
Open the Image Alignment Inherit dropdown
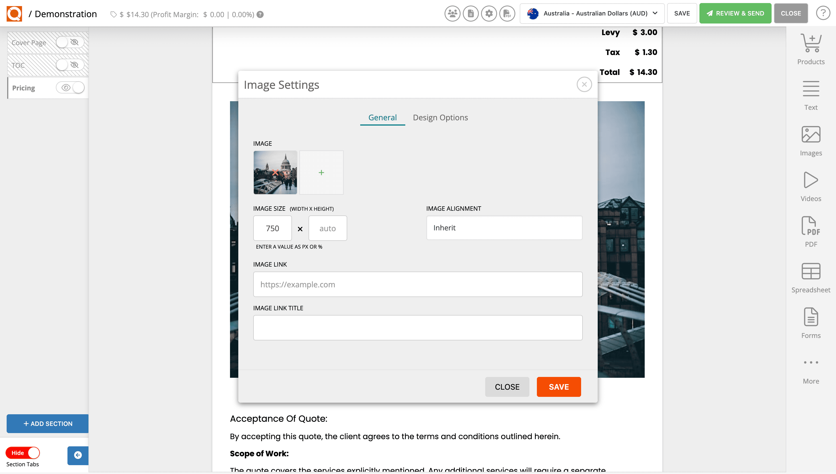tap(504, 228)
